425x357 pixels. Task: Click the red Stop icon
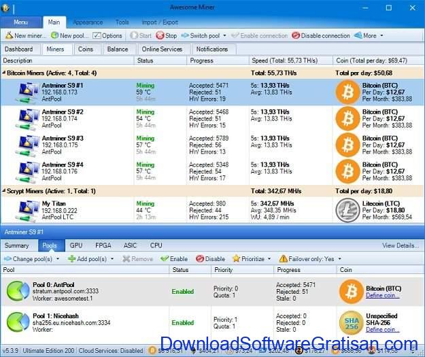tap(160, 35)
